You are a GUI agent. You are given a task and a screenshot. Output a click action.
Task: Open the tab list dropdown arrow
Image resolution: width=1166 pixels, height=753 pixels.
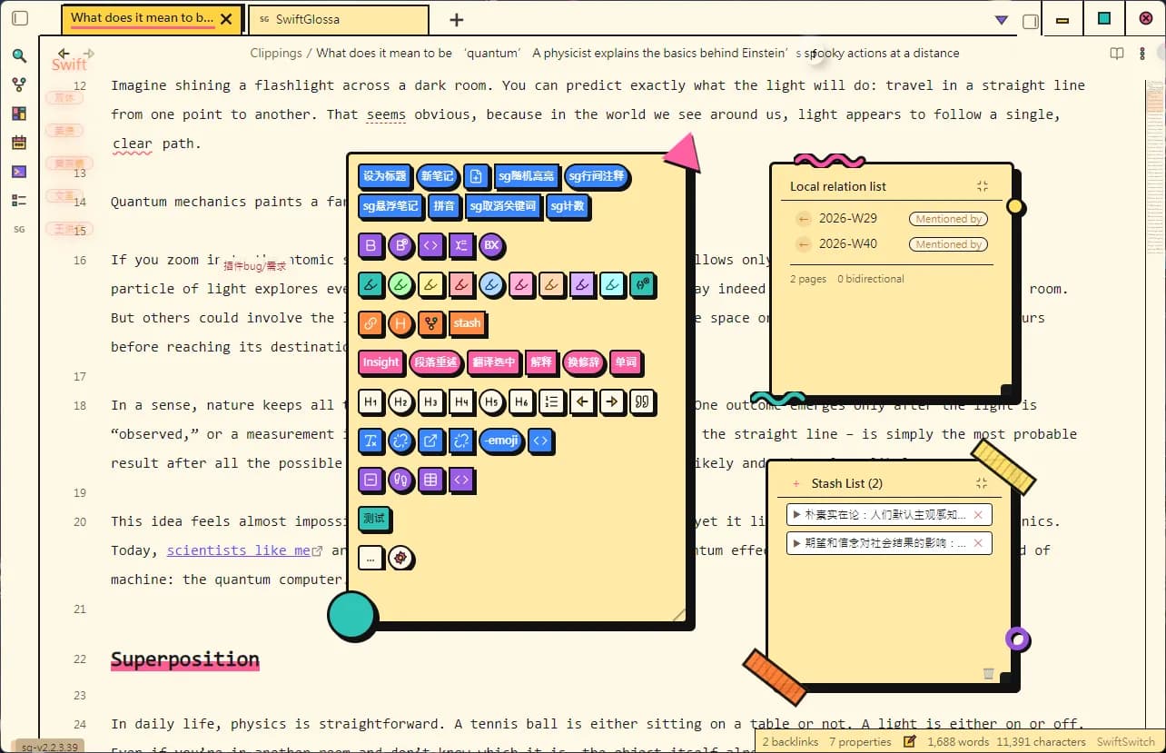tap(1001, 20)
